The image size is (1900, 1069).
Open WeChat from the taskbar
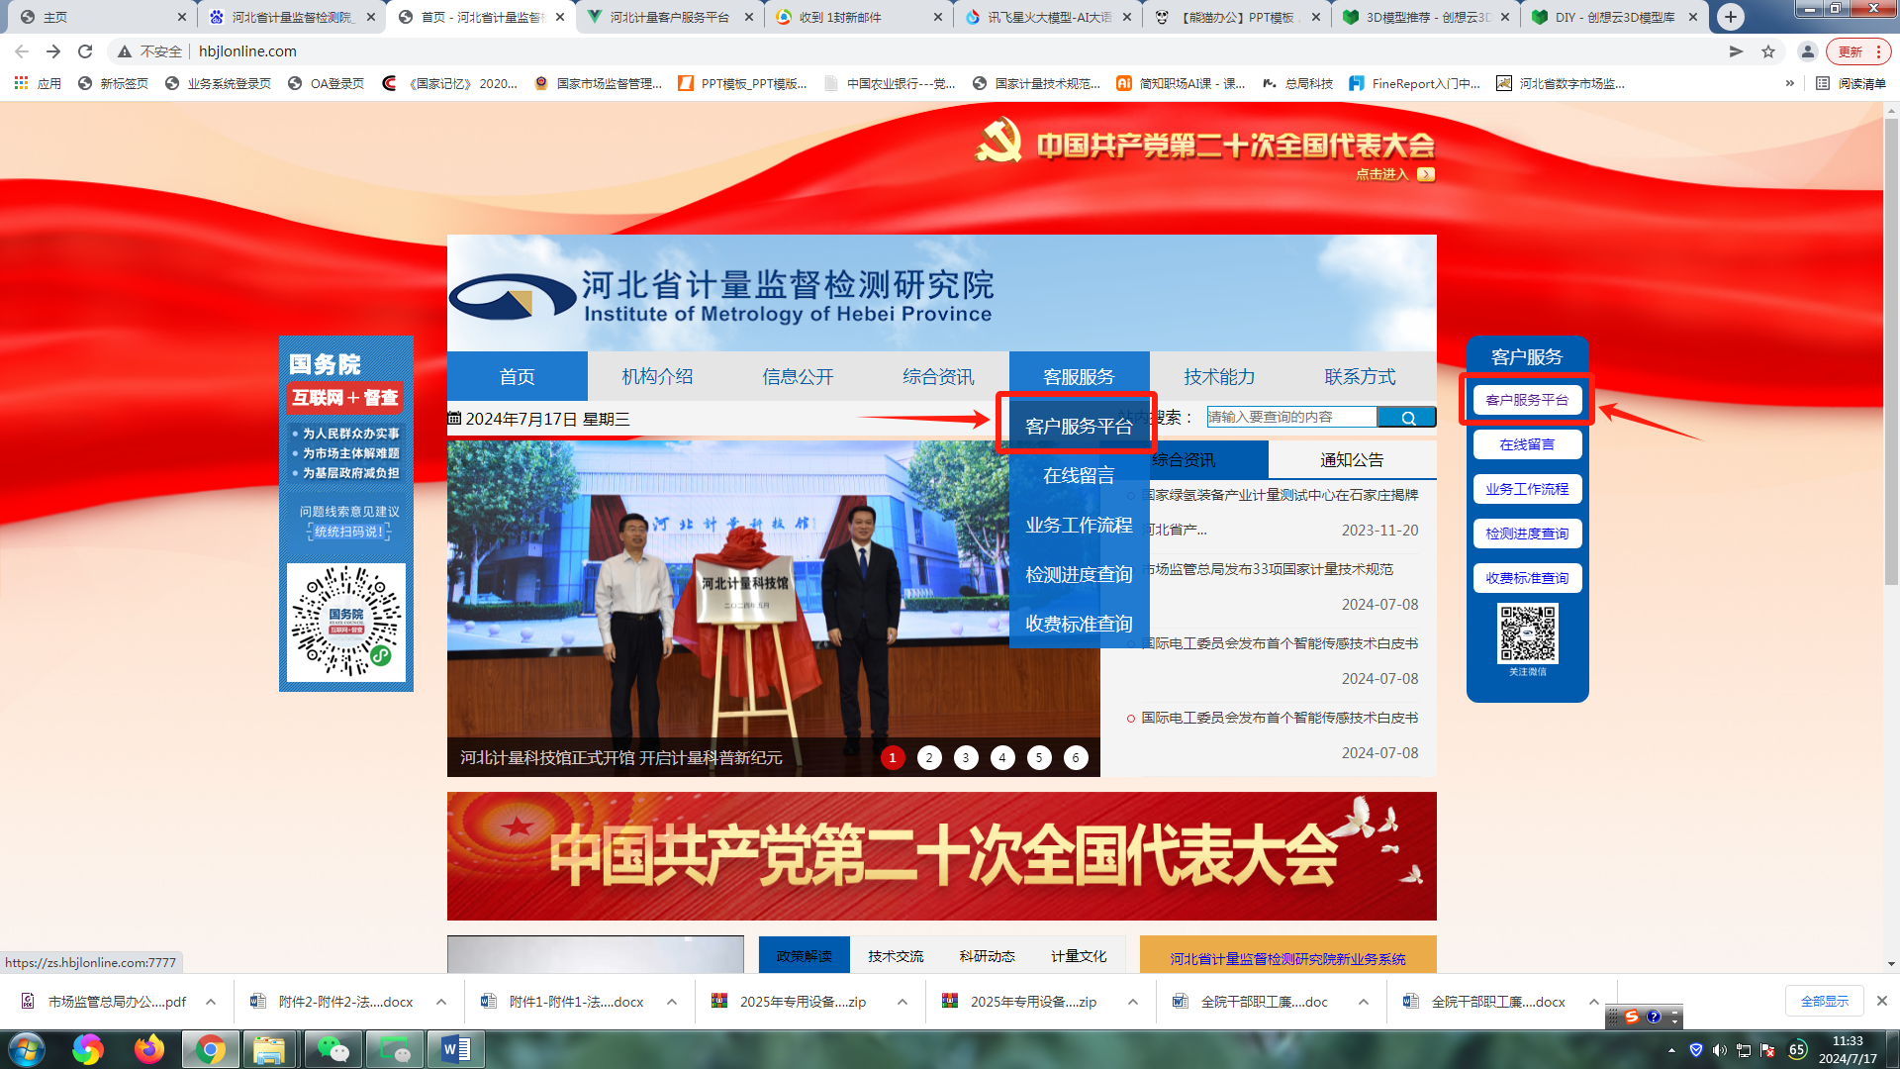click(332, 1049)
